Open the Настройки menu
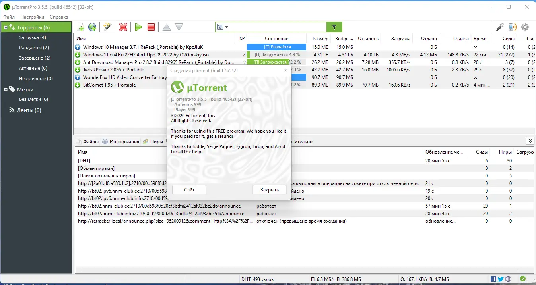Screen dimensions: 536x285 point(32,17)
